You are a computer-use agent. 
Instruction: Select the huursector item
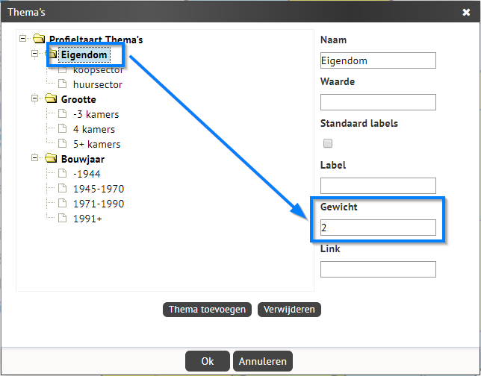pyautogui.click(x=98, y=84)
